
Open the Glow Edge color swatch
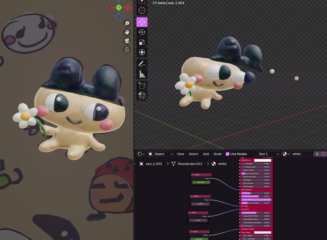[263, 232]
